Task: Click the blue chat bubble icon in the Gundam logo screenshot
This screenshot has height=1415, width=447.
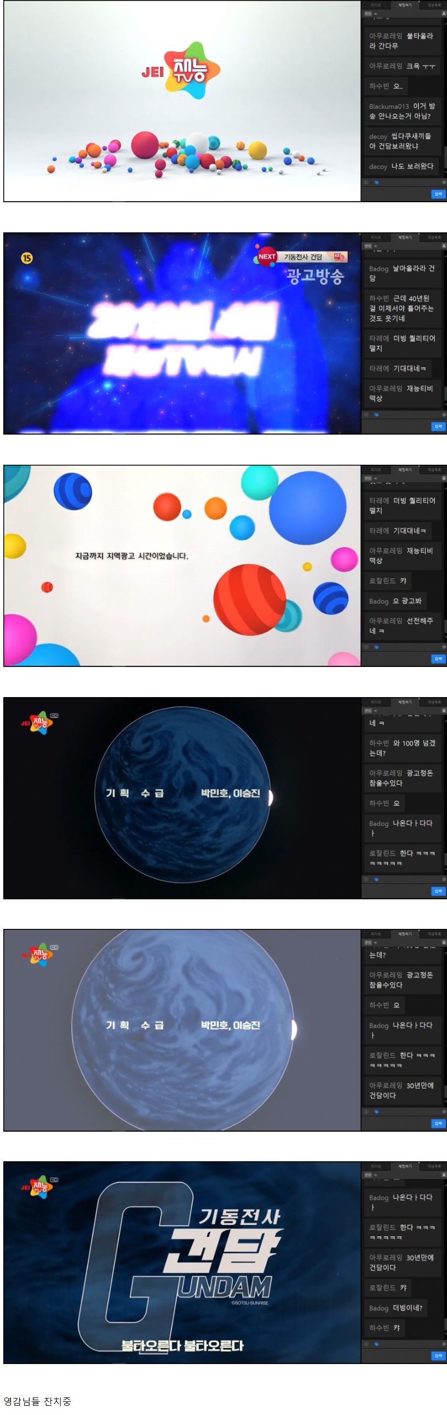Action: point(376,1344)
